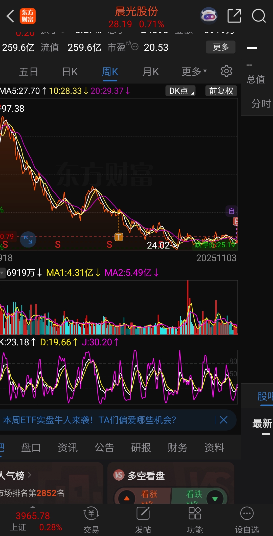
Task: Open the 盘口 tab
Action: [31, 448]
